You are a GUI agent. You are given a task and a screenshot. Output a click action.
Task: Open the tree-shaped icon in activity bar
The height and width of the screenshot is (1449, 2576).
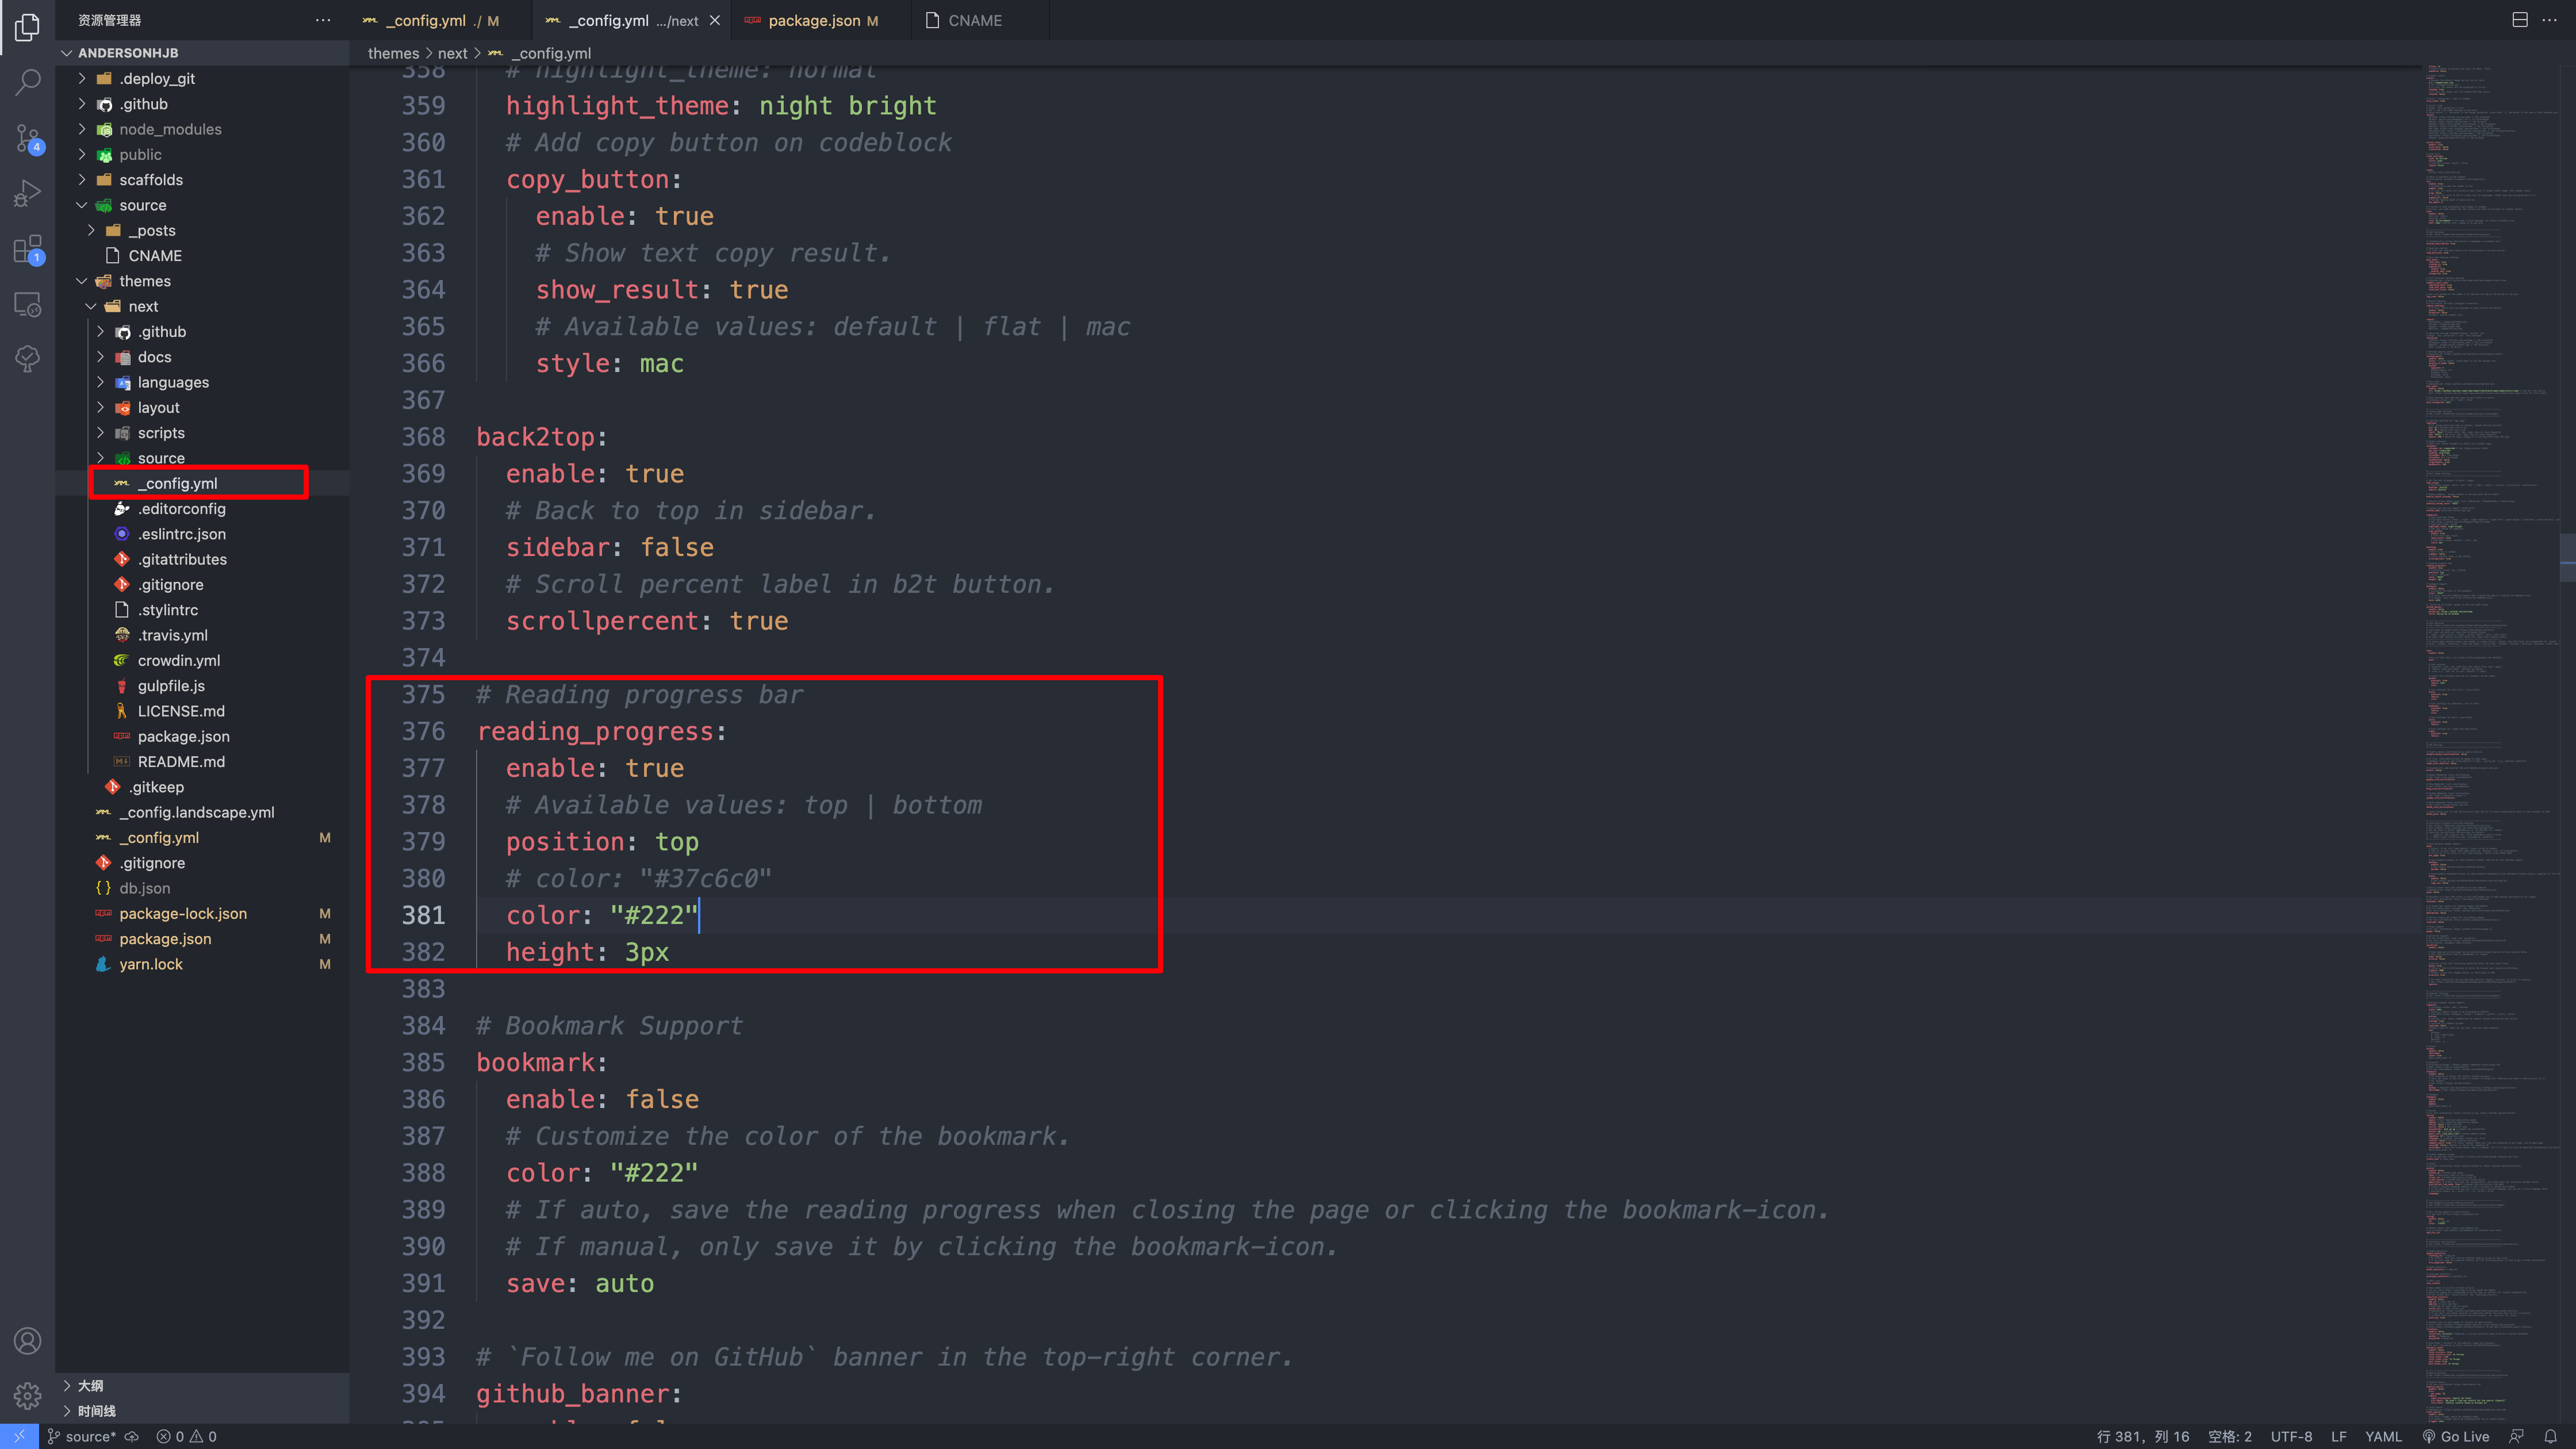coord(28,359)
